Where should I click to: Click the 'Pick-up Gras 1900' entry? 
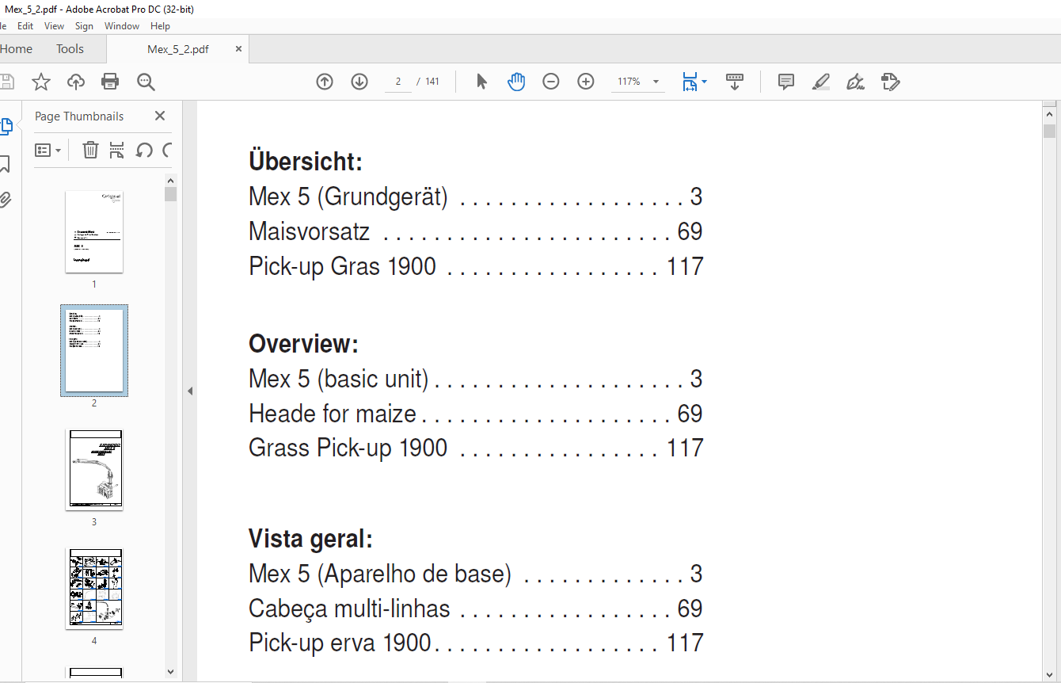pos(342,266)
